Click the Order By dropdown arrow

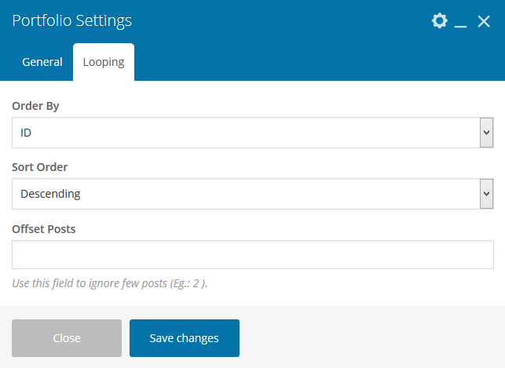486,133
